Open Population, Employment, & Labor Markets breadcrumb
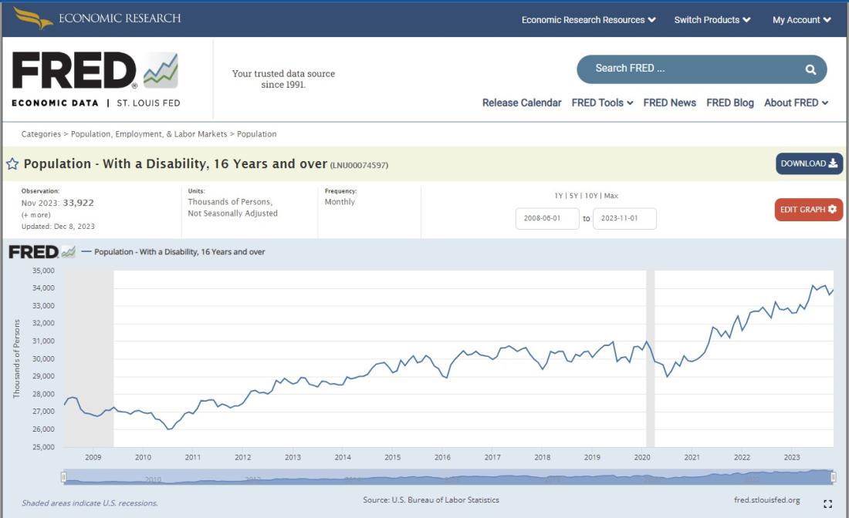Image resolution: width=849 pixels, height=518 pixels. [x=149, y=134]
